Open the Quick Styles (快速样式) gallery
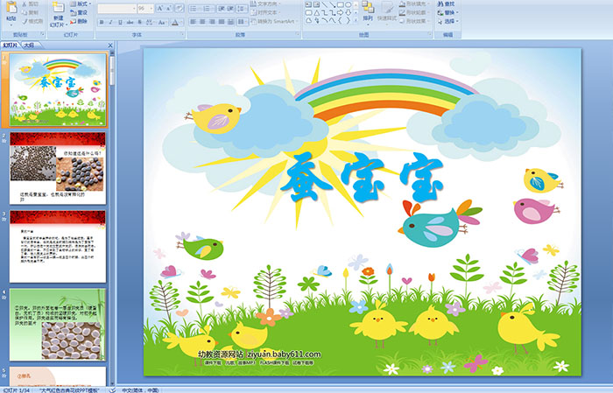Image resolution: width=613 pixels, height=393 pixels. point(387,11)
